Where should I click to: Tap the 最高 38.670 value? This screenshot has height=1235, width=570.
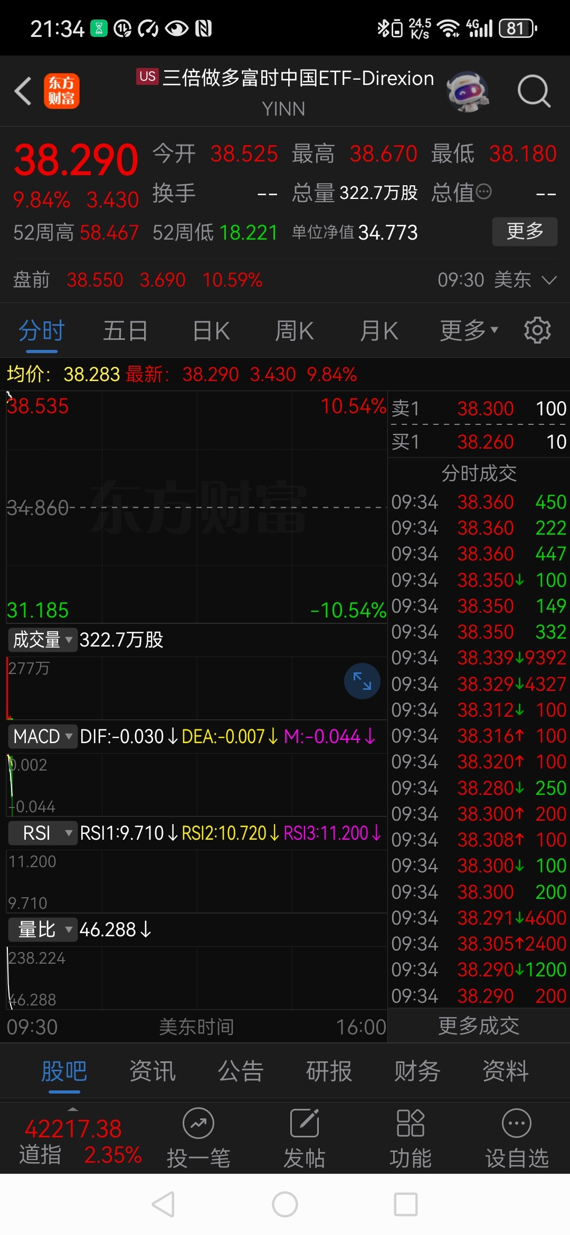tap(383, 154)
